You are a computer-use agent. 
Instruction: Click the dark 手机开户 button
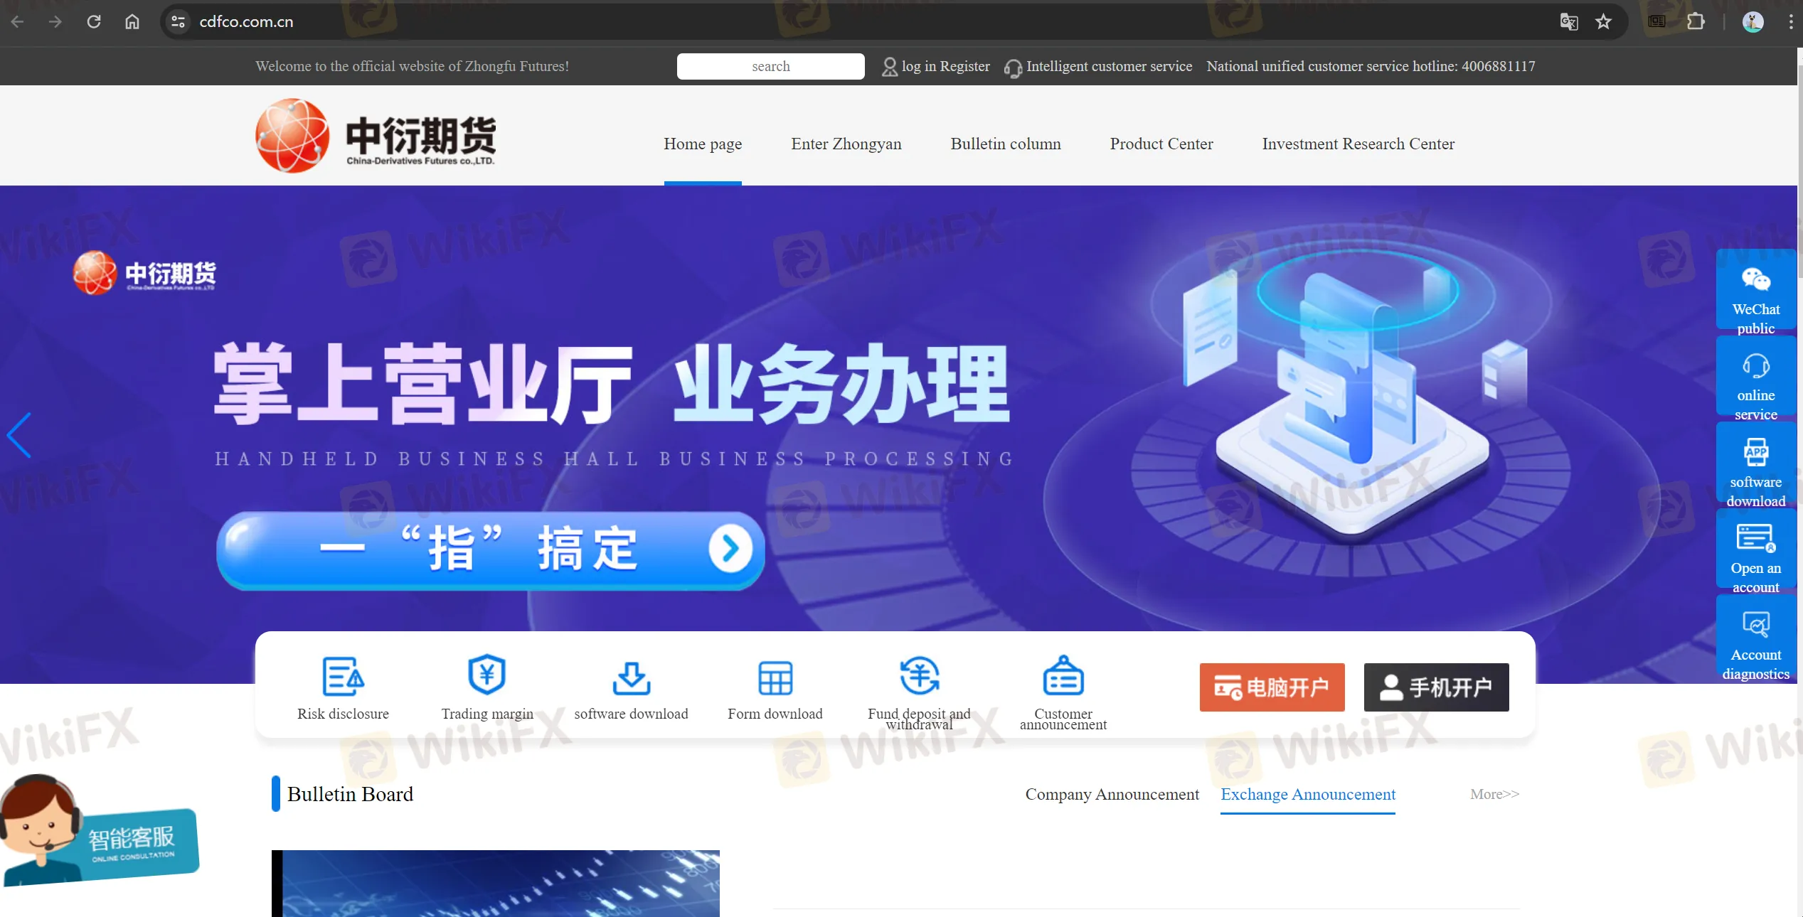point(1436,687)
